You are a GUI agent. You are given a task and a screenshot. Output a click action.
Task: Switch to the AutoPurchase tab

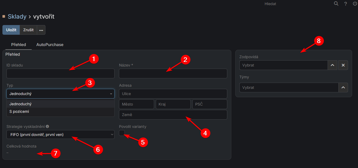point(50,45)
